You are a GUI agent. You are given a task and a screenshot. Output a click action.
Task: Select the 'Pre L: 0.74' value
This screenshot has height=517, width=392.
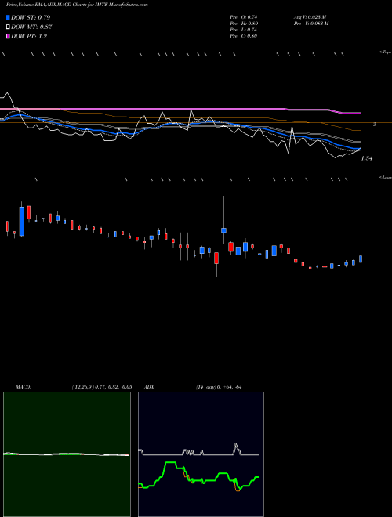point(244,30)
